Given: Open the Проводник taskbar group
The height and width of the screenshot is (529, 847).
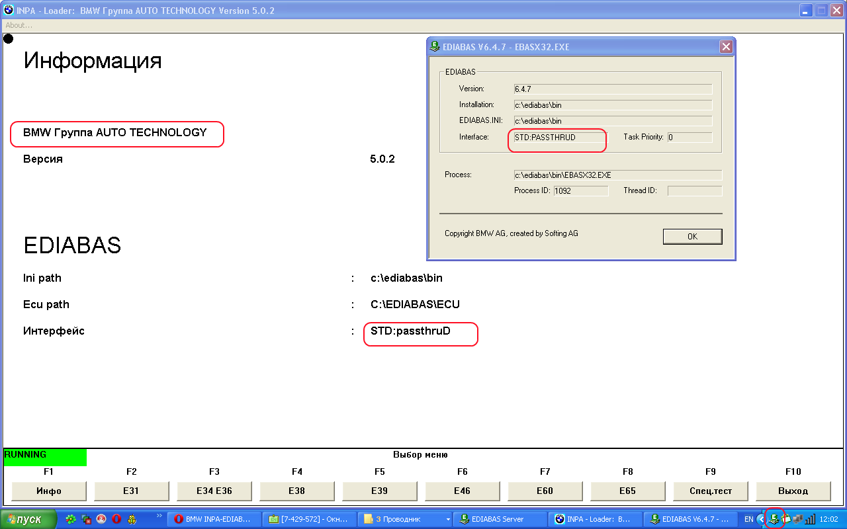Looking at the screenshot, I should (x=405, y=519).
